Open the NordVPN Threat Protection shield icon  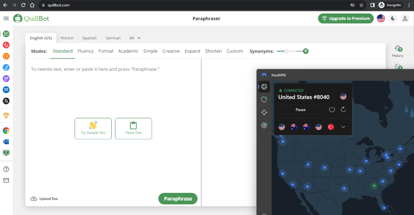264,99
